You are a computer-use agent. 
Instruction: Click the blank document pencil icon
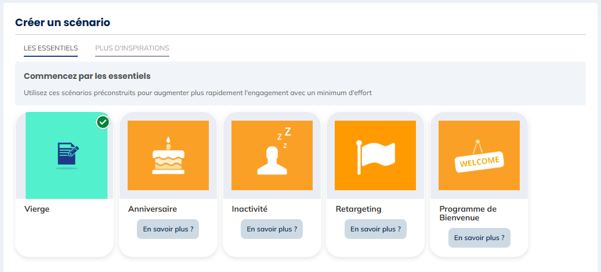(67, 155)
